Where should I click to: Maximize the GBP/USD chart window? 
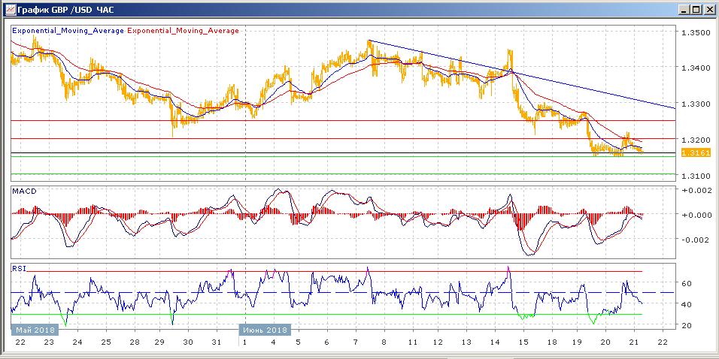point(695,10)
